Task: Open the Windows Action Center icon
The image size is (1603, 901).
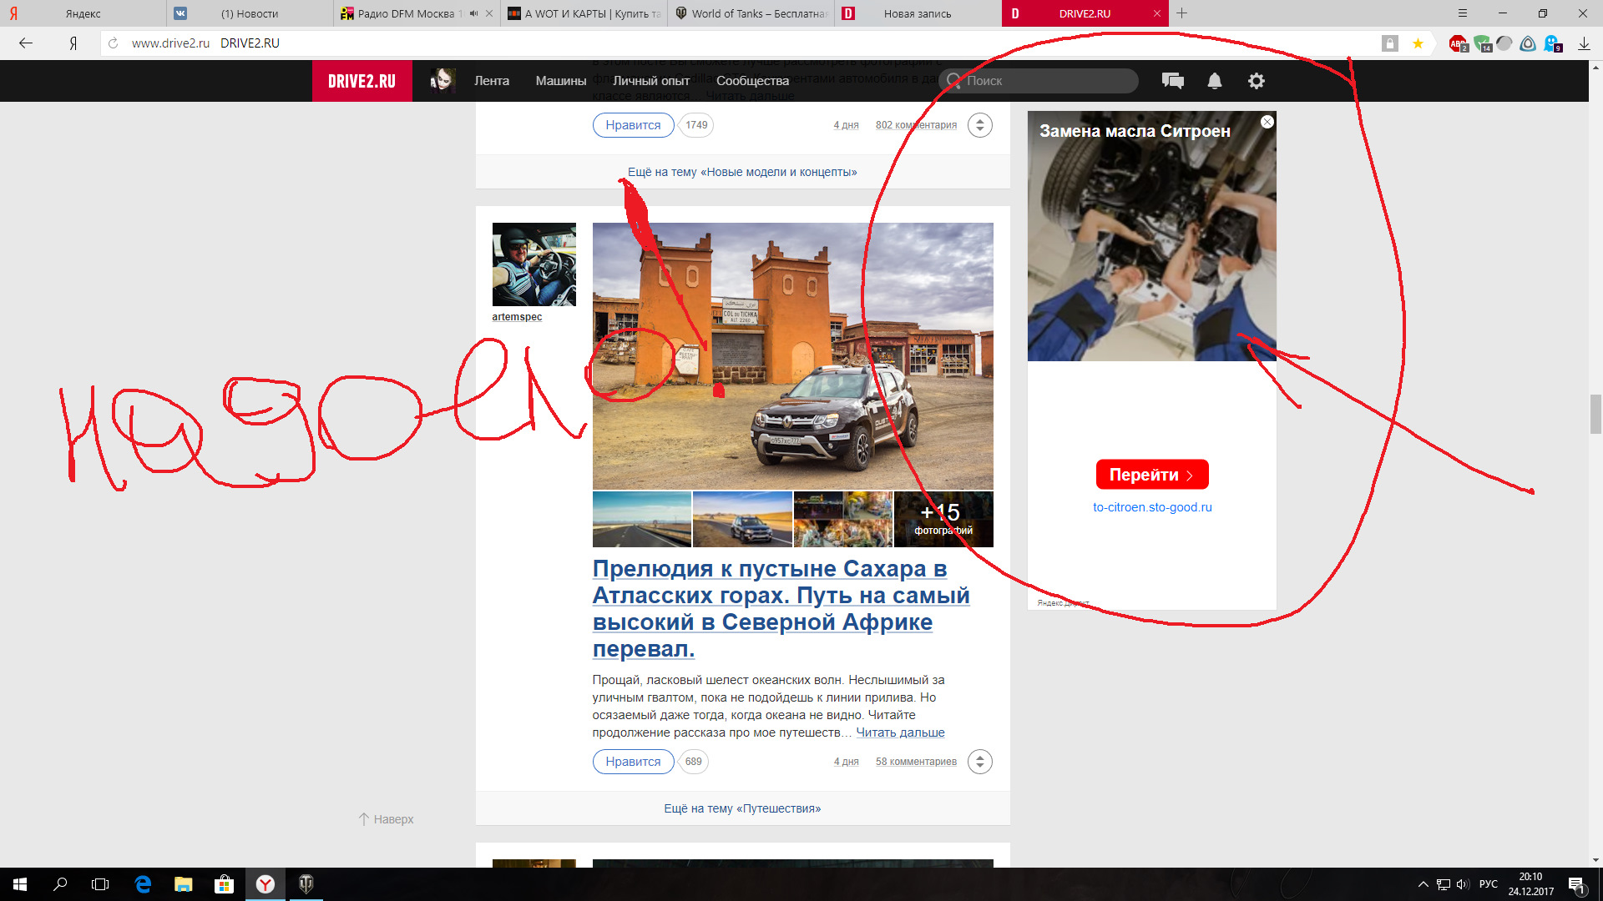Action: point(1576,884)
